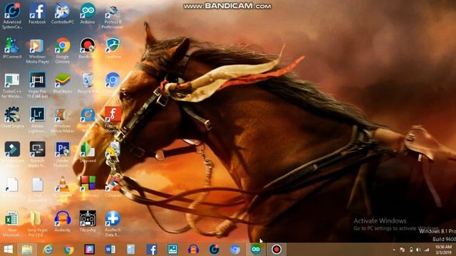The height and width of the screenshot is (256, 456).
Task: Select the Audacity shortcut on the desktop
Action: click(x=62, y=221)
